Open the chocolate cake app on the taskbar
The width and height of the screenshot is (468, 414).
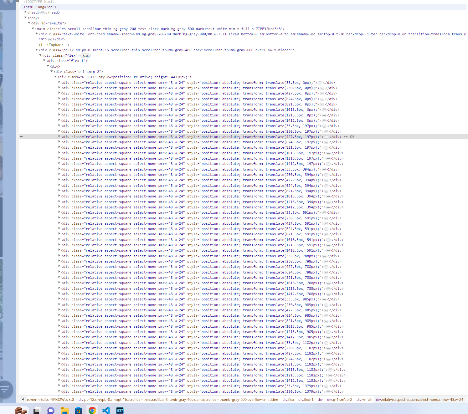(x=21, y=410)
